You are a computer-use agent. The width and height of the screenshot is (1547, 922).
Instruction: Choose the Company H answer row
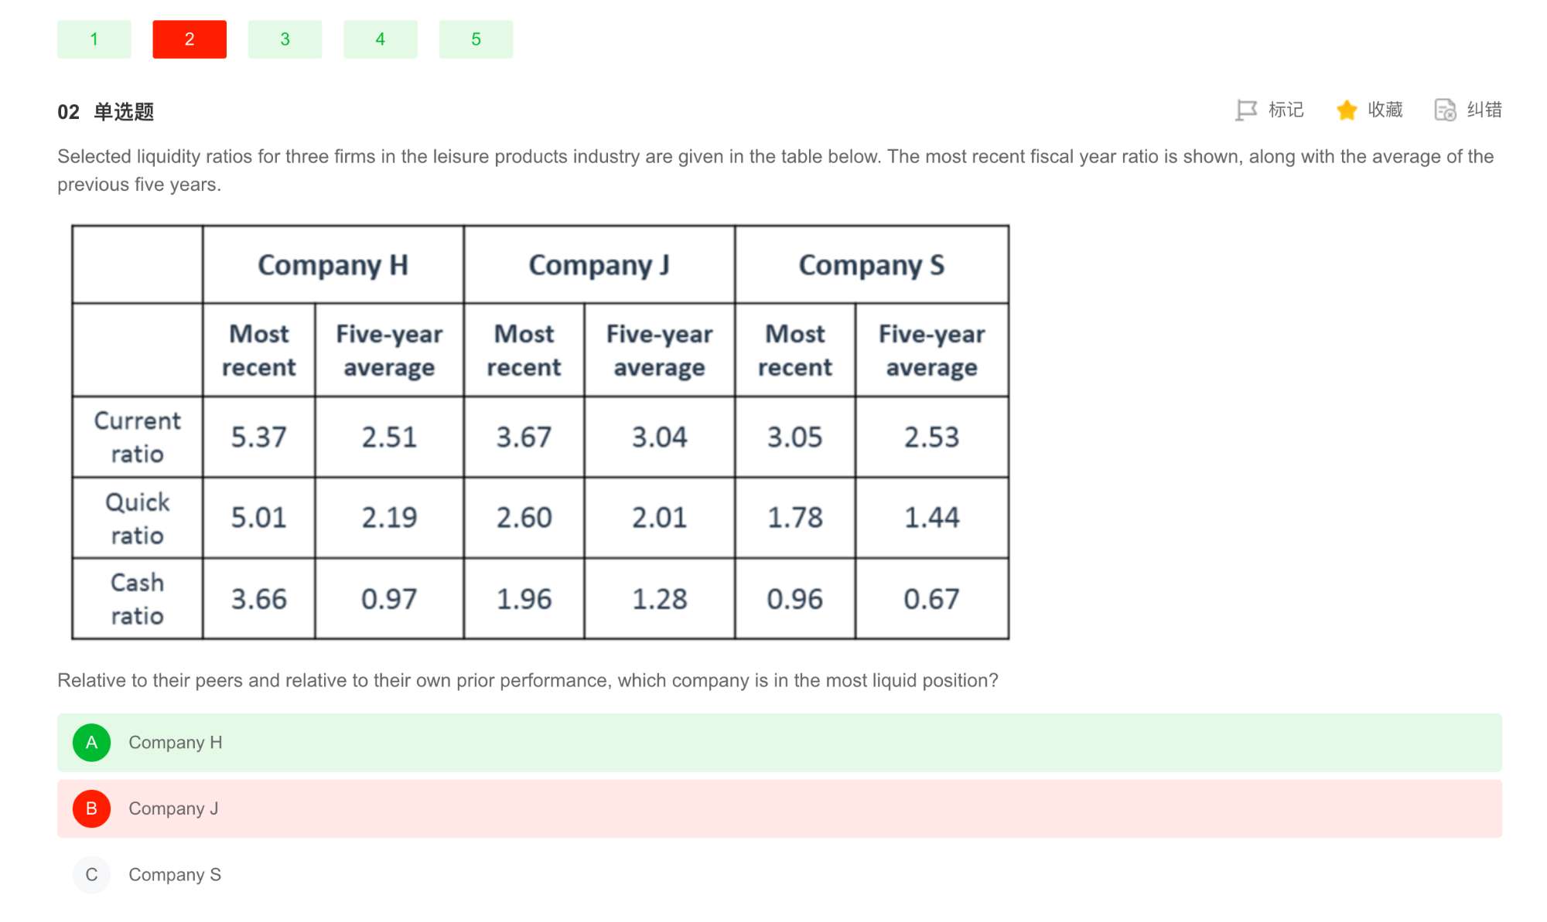(x=780, y=743)
